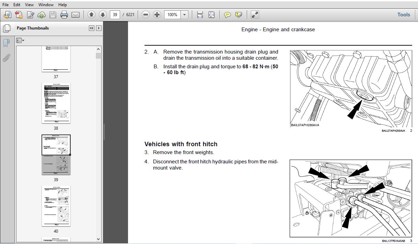The width and height of the screenshot is (418, 244).
Task: Click the 'Page Thumbnails' panel title
Action: pos(33,28)
